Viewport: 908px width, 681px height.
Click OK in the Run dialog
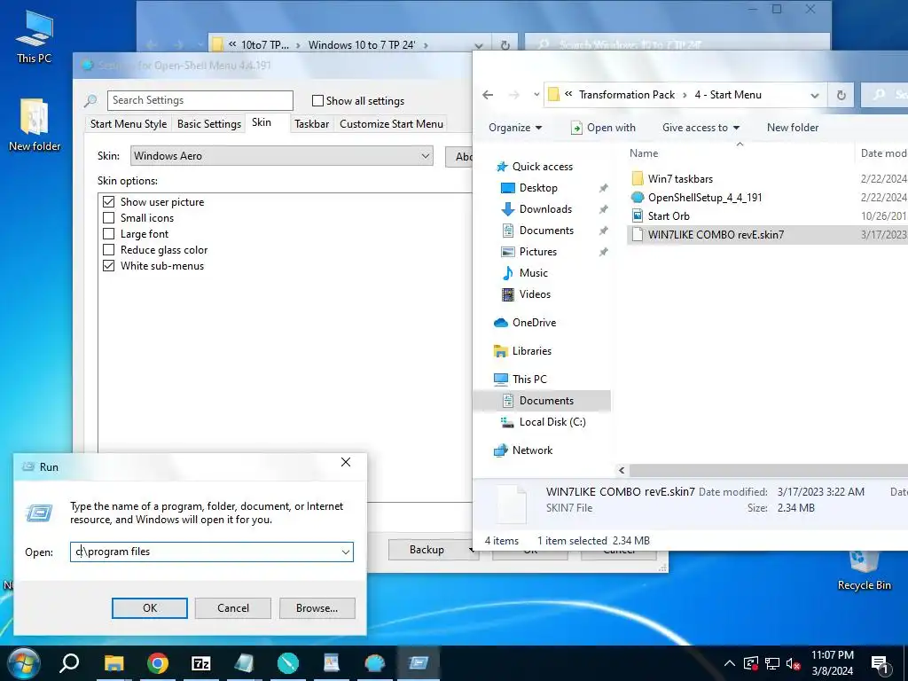[149, 608]
